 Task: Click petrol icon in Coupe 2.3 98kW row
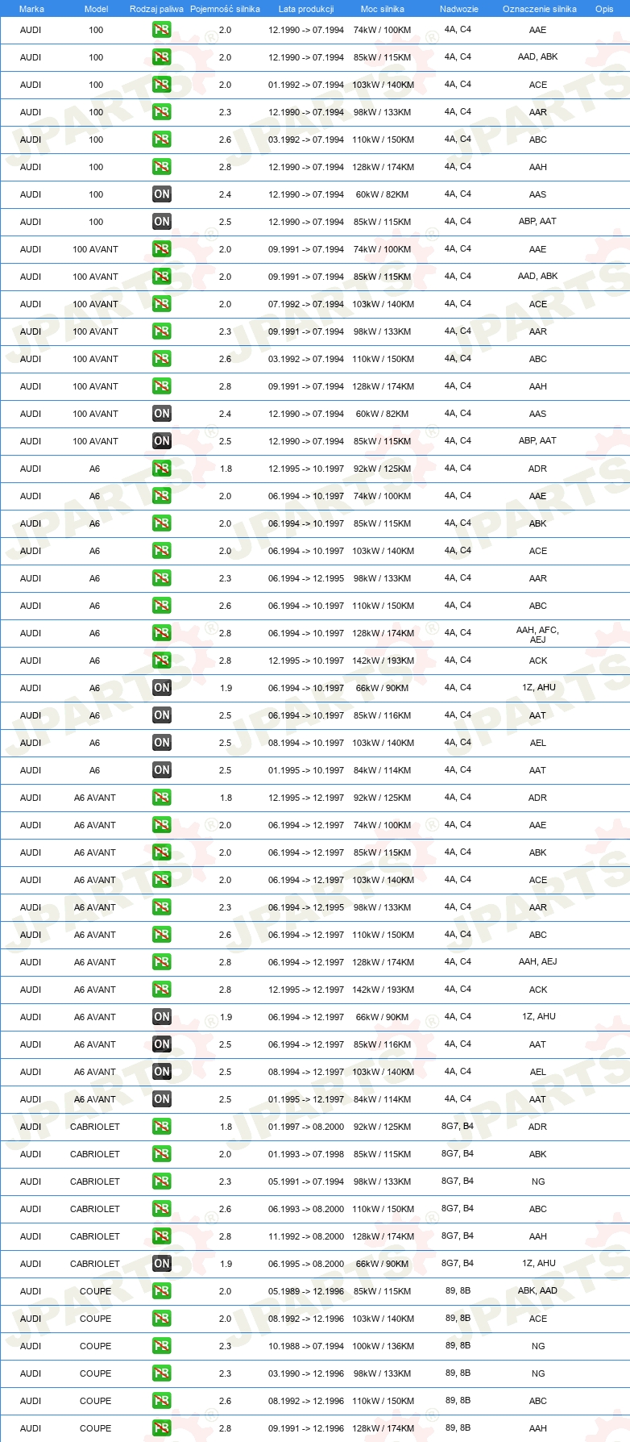coord(162,1373)
